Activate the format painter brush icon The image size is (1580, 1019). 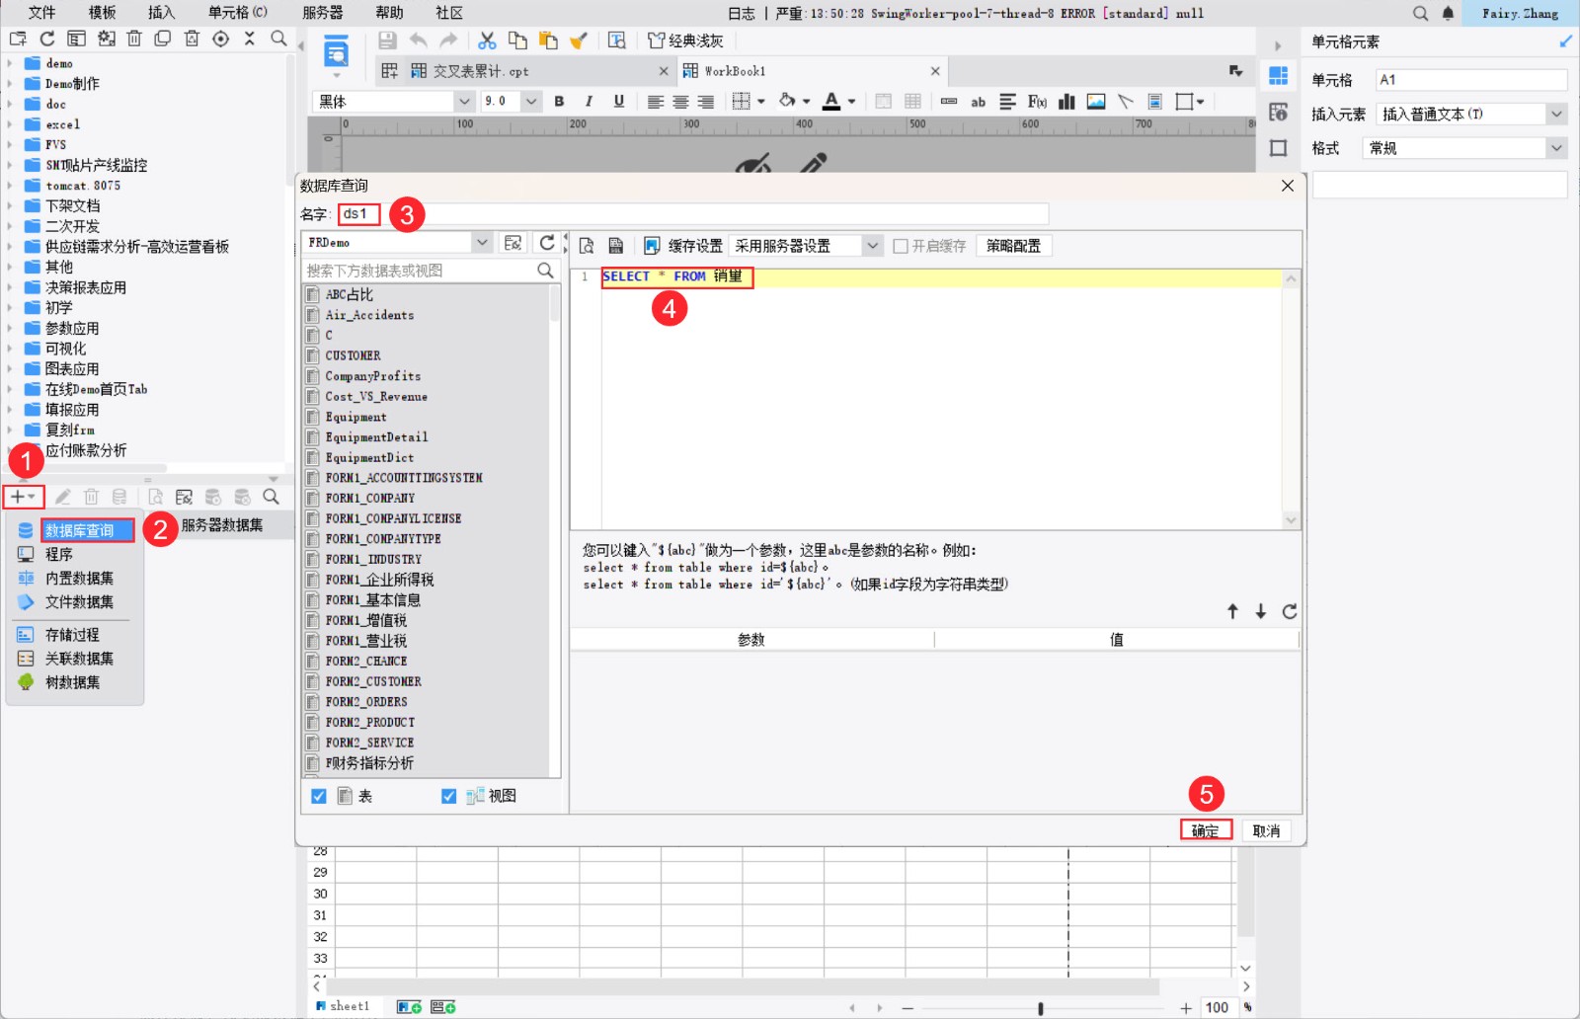click(x=579, y=40)
